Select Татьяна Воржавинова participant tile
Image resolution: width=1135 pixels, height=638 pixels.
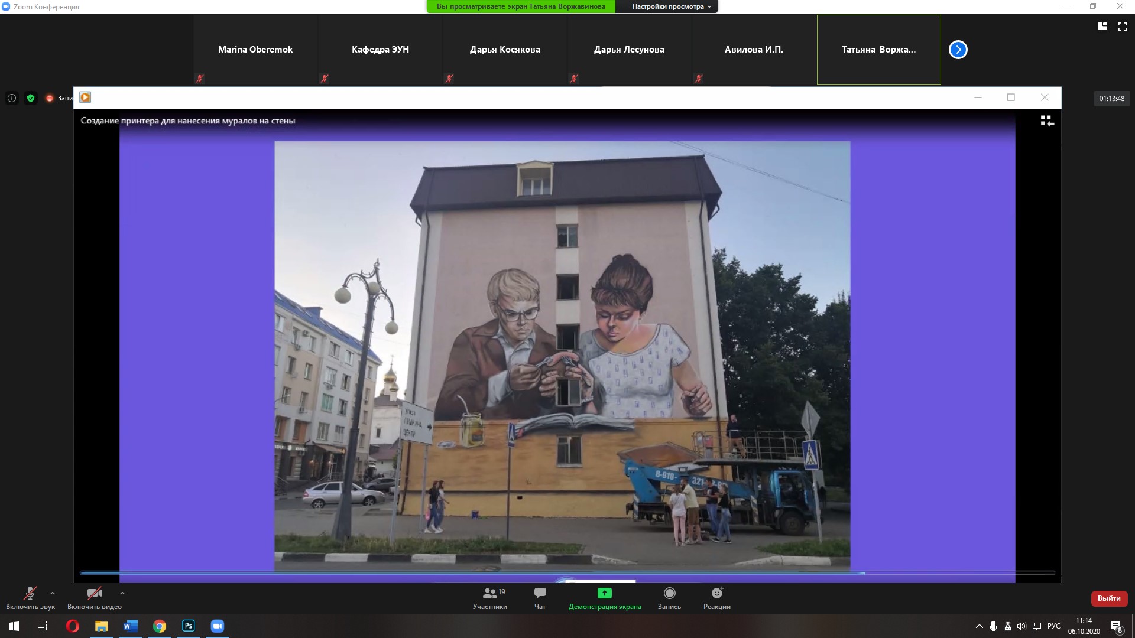pyautogui.click(x=878, y=50)
